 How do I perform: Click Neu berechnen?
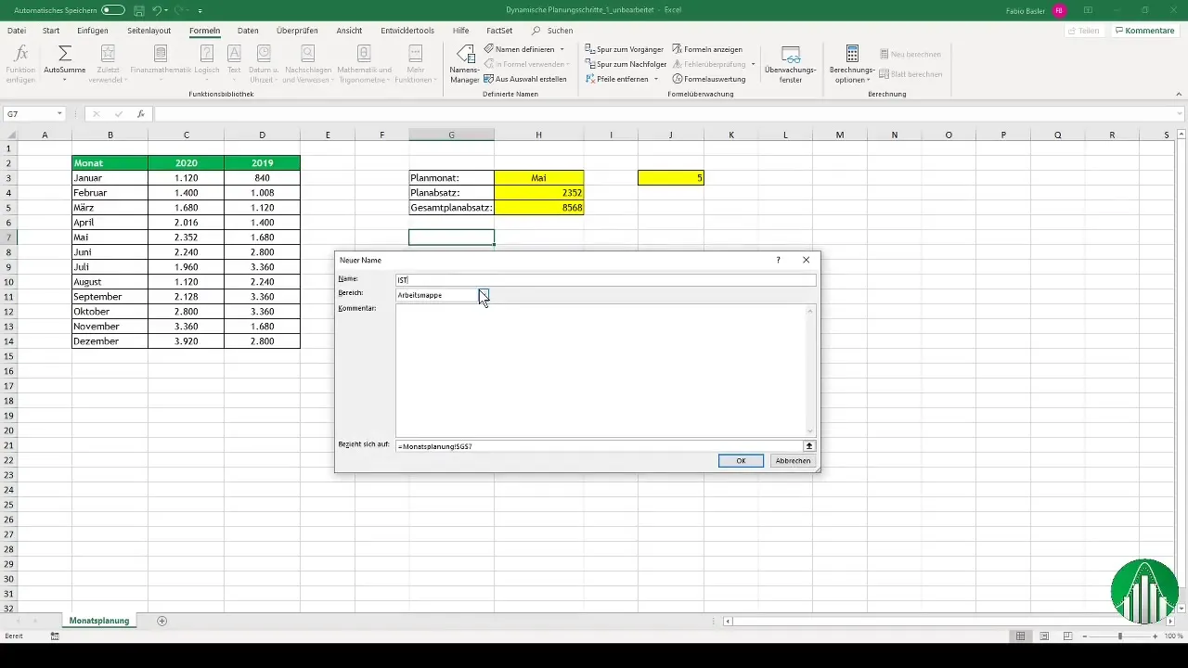[910, 55]
